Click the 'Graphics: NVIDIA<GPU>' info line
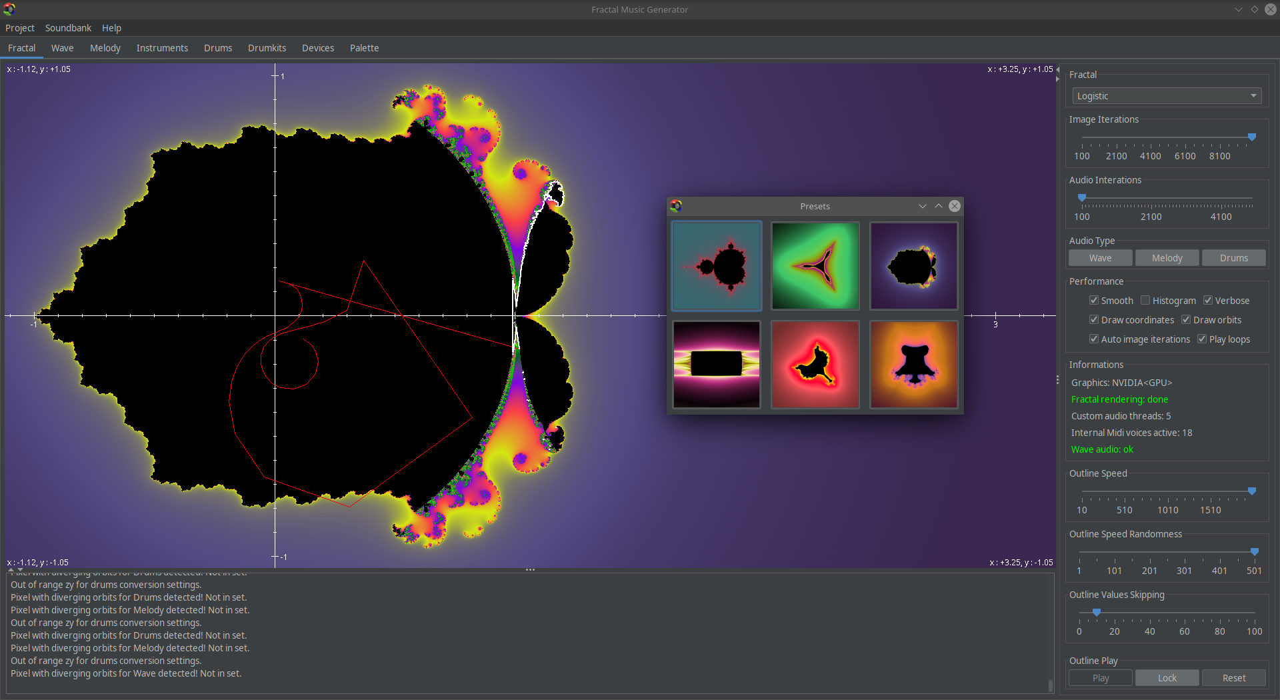The width and height of the screenshot is (1280, 700). 1121,383
